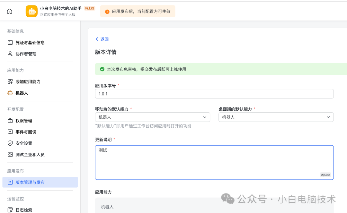Click the orange robot icon beside 机器人

click(x=10, y=93)
